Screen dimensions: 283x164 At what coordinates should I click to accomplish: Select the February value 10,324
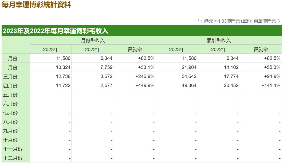pos(63,67)
